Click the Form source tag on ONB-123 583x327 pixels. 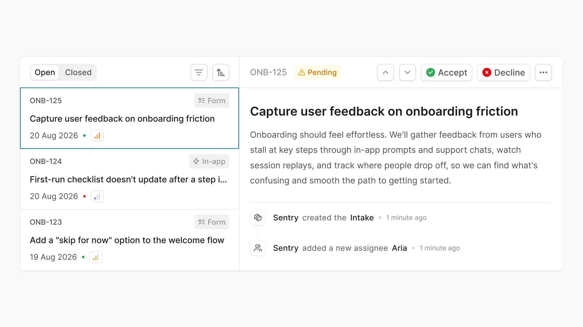212,222
